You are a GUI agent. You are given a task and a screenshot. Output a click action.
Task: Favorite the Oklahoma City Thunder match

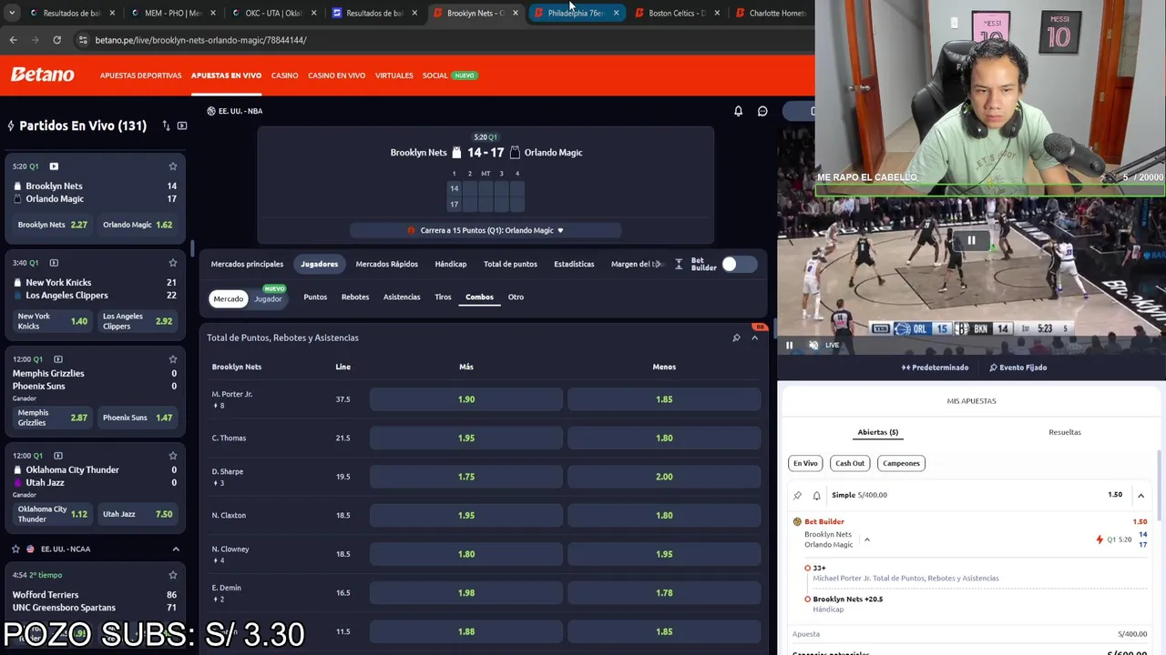[172, 456]
